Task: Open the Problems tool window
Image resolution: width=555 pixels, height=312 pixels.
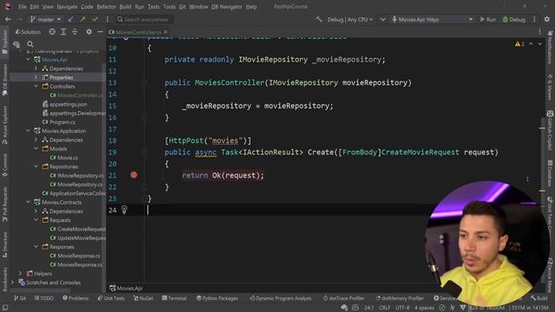Action: pos(75,298)
